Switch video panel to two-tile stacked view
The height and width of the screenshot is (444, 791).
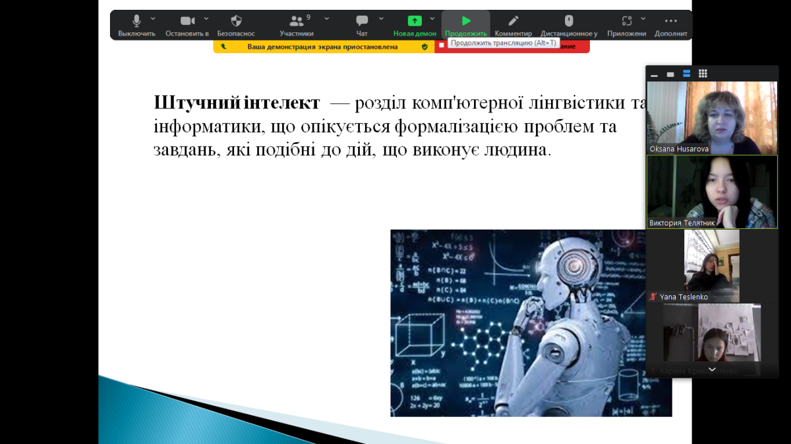[x=686, y=74]
